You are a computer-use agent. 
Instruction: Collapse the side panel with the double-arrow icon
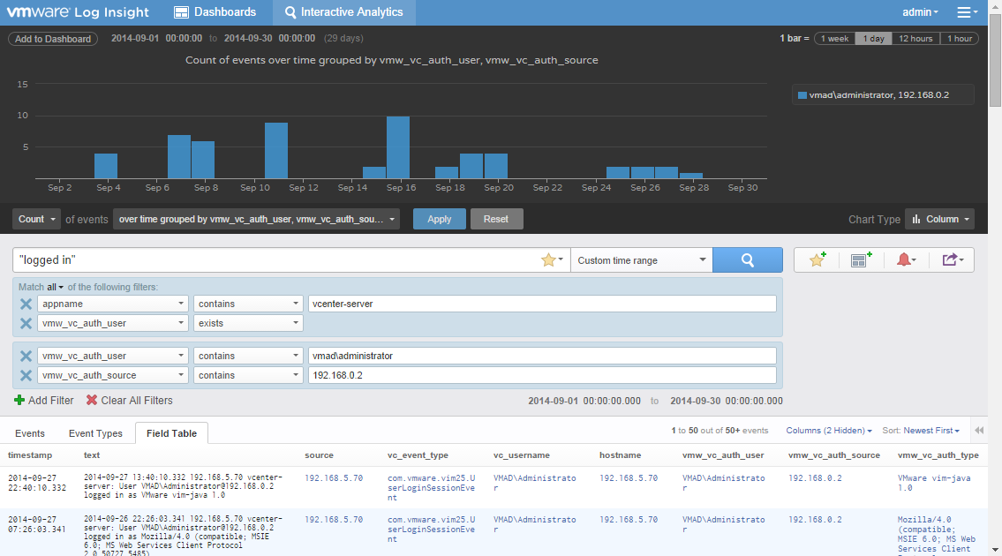pos(979,430)
